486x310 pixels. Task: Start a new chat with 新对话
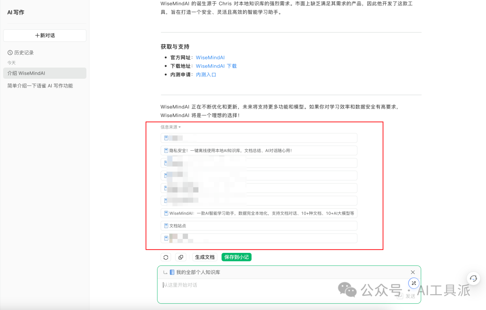[x=45, y=36]
